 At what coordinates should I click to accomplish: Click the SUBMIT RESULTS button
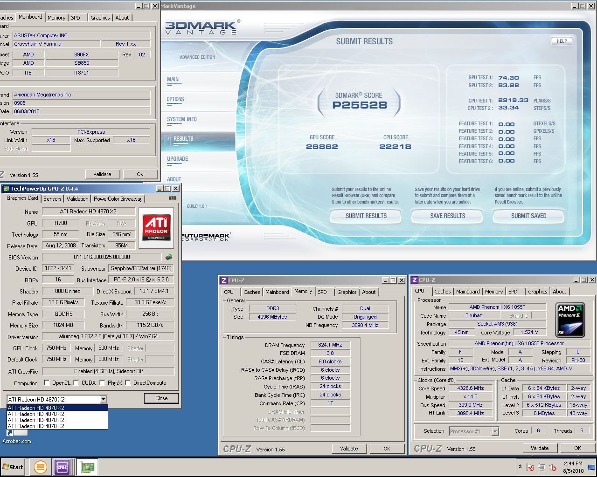coord(366,216)
